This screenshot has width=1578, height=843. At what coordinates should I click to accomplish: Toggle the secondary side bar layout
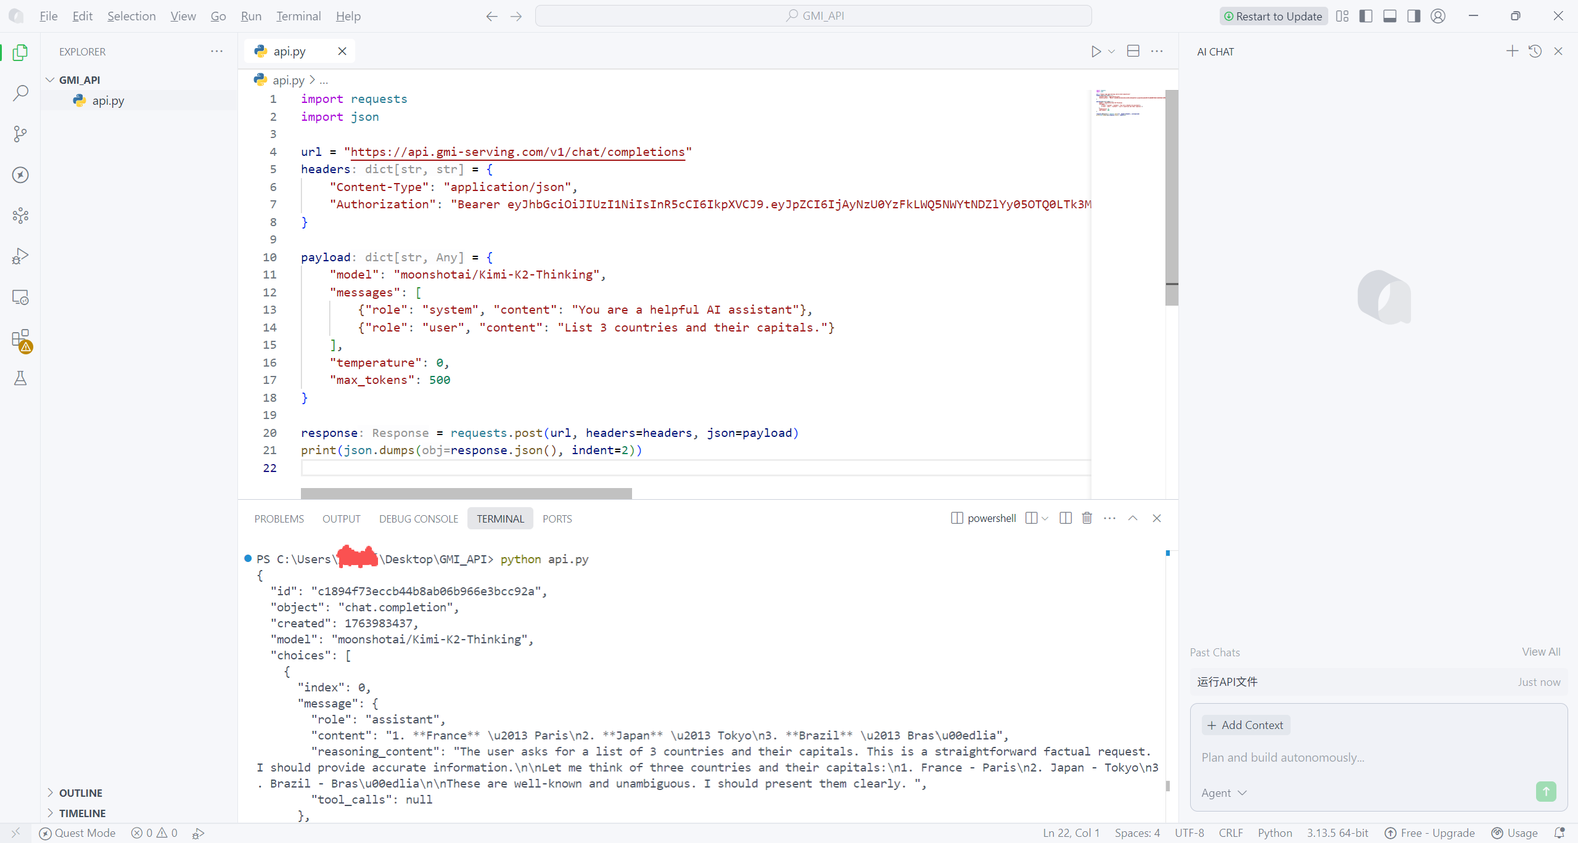click(x=1414, y=16)
